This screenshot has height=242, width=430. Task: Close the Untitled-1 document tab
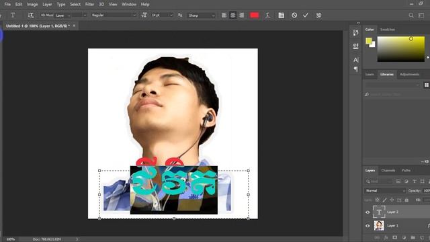click(x=74, y=26)
